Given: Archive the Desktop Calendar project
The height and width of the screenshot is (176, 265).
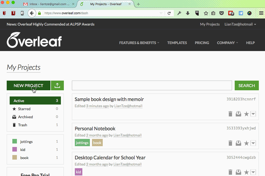Looking at the screenshot, I should tap(238, 172).
